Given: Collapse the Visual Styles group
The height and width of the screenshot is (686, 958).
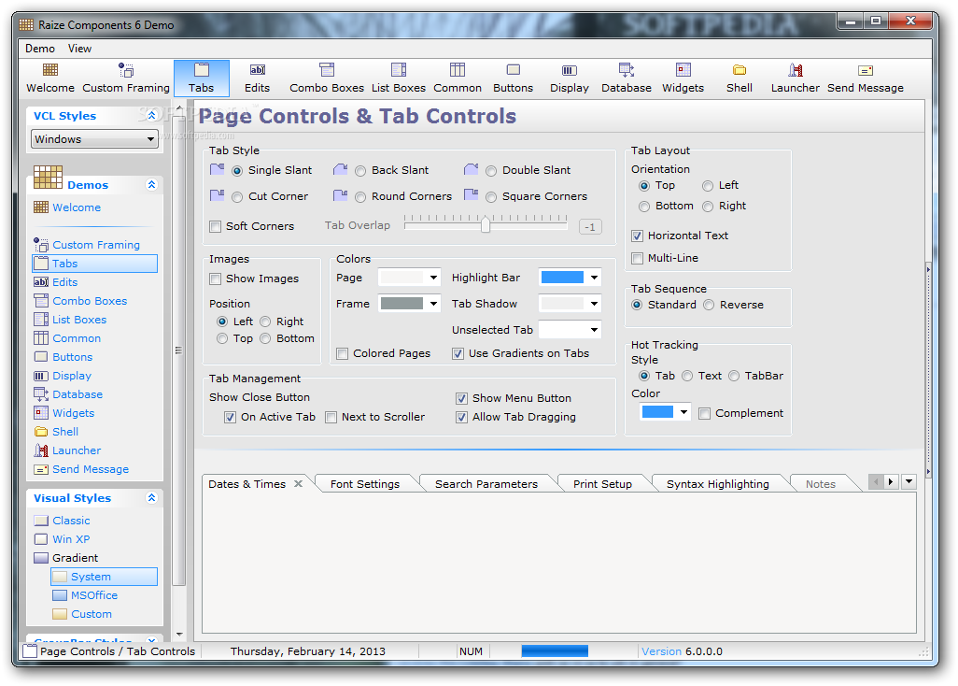Looking at the screenshot, I should 151,498.
